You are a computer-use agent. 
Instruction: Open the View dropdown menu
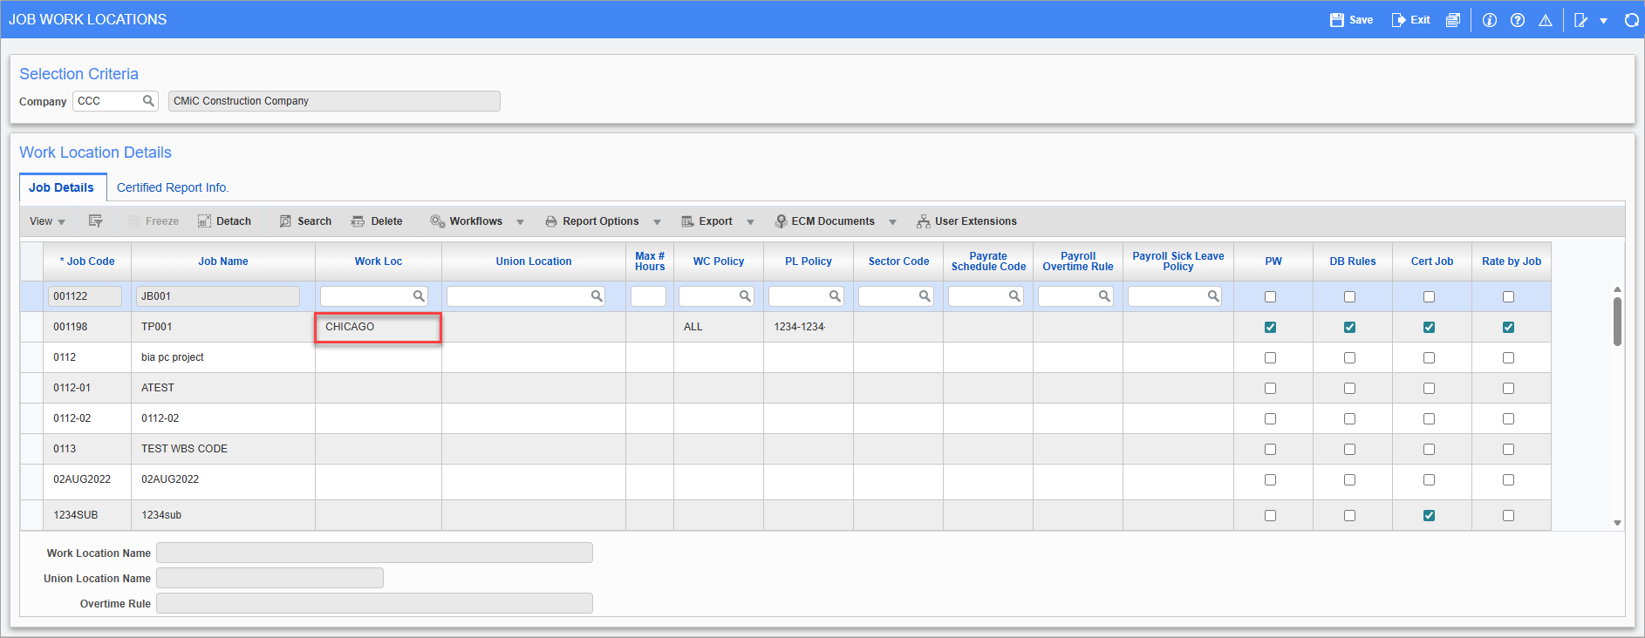[x=47, y=221]
